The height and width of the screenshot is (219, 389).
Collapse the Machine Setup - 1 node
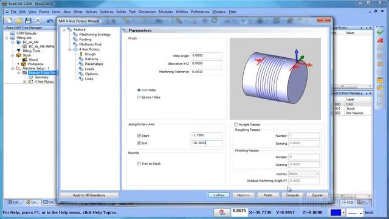click(13, 68)
